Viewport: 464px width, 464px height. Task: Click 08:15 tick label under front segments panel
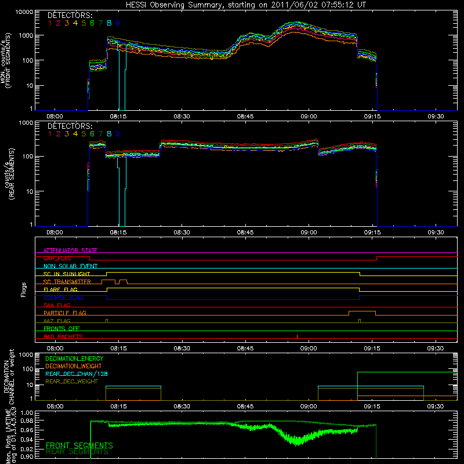point(118,117)
